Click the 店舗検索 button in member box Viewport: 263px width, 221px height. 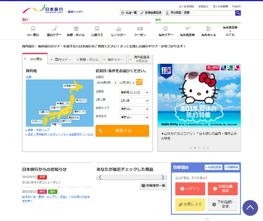point(232,167)
